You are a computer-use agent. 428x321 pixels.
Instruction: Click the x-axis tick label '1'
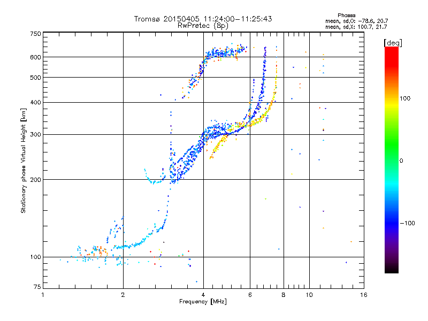point(43,295)
